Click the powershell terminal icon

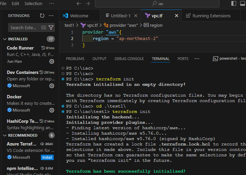215,59
